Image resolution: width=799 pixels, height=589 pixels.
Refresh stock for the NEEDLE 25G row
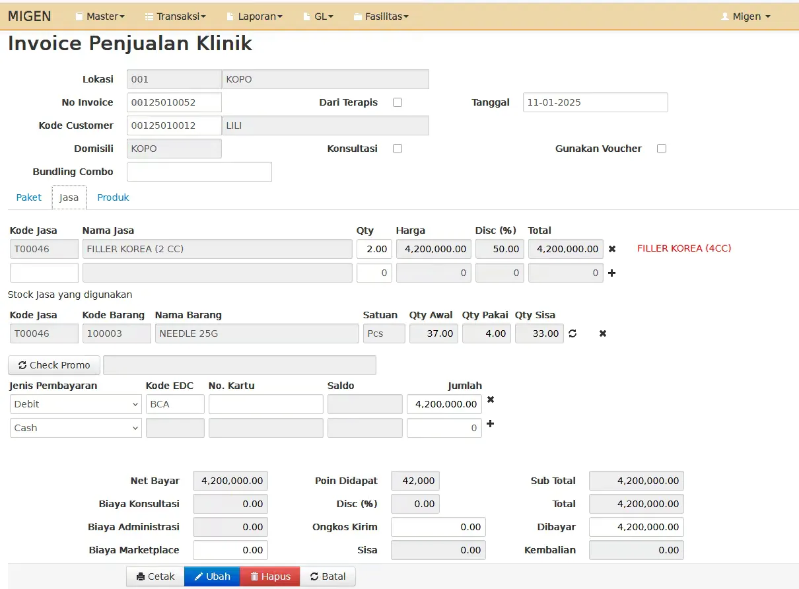point(573,333)
